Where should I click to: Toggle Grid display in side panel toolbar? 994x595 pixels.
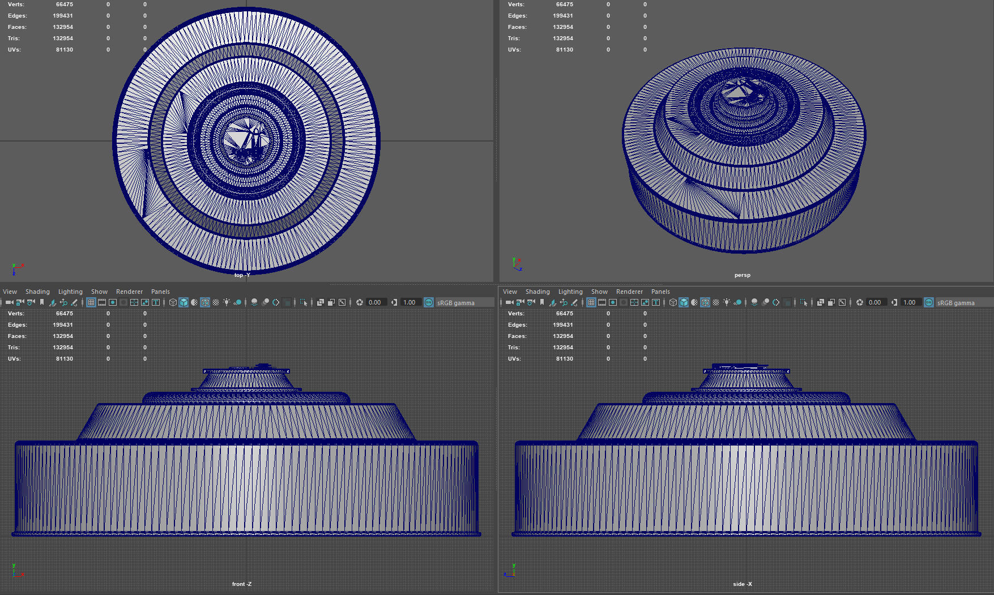[591, 302]
